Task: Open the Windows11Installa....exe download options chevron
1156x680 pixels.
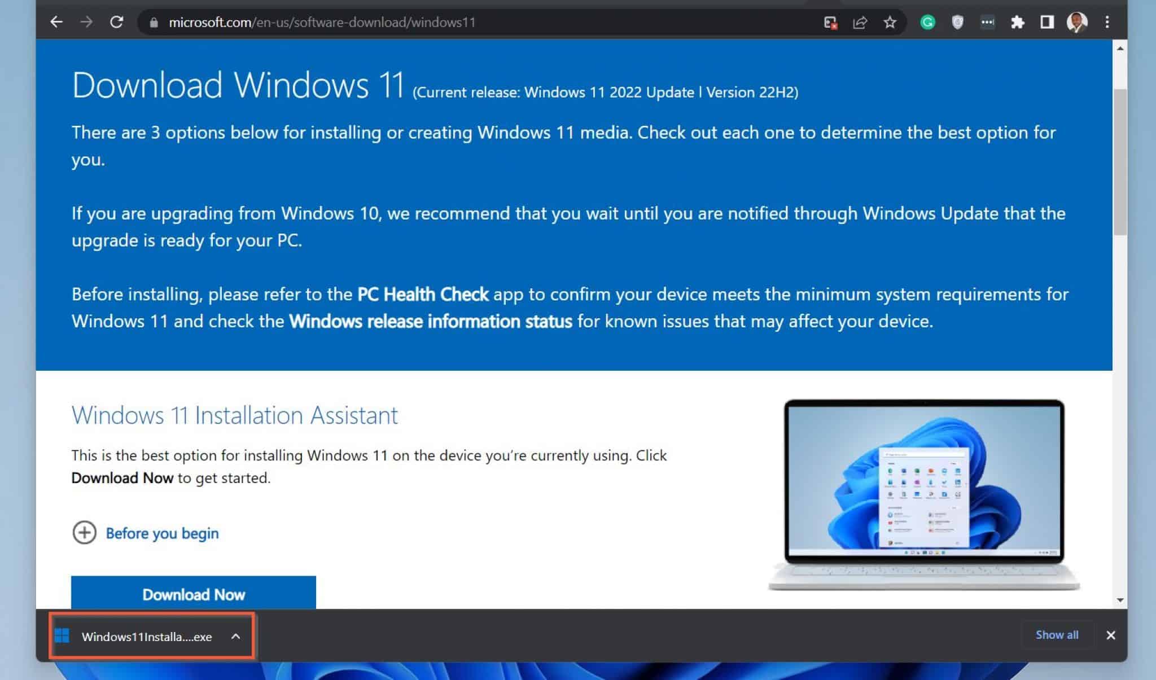Action: (235, 636)
